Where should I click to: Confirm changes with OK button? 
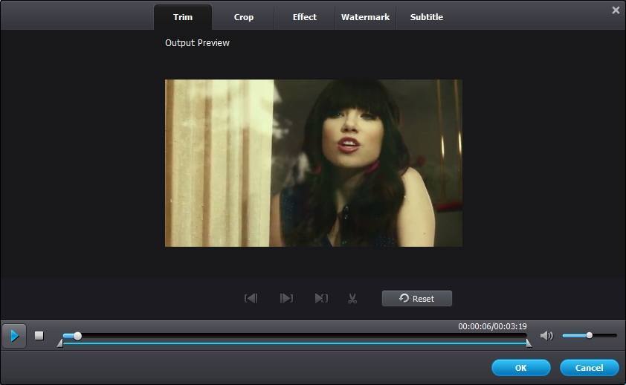point(521,368)
